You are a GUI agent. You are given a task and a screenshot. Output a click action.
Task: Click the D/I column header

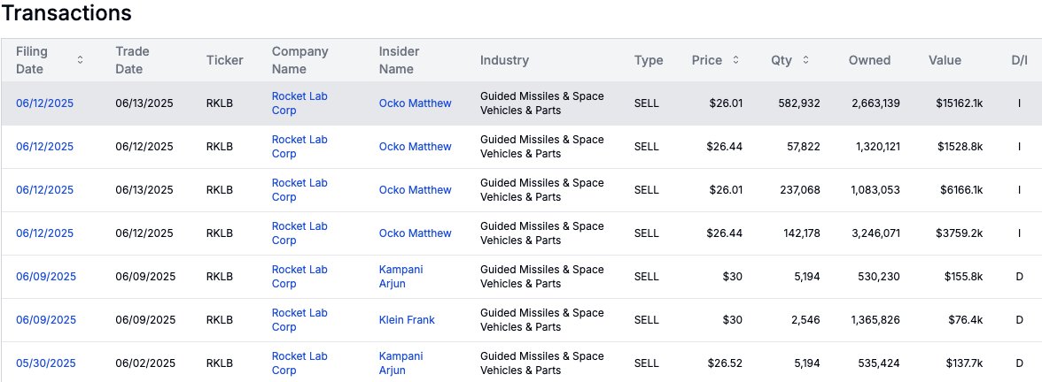[x=1019, y=60]
